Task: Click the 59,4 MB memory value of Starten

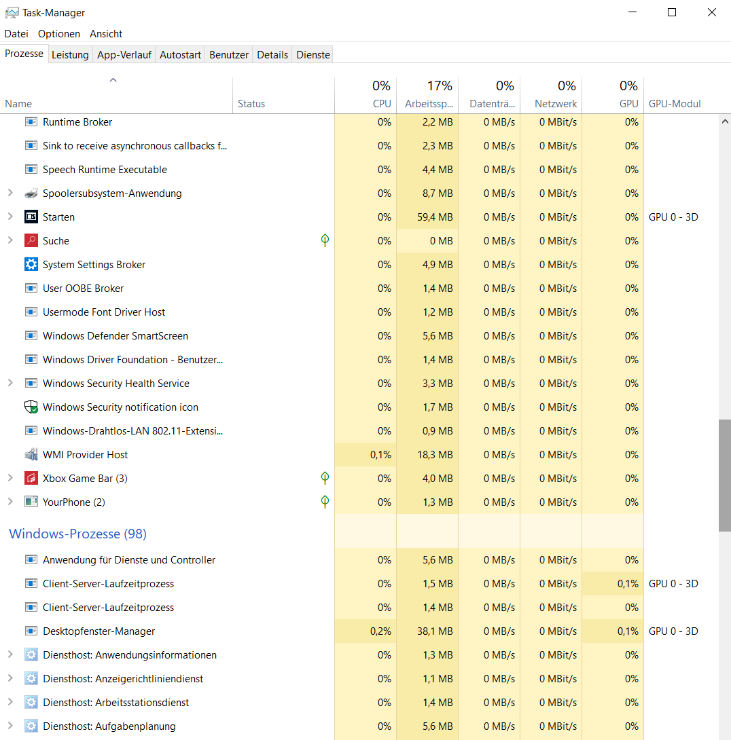Action: pos(435,217)
